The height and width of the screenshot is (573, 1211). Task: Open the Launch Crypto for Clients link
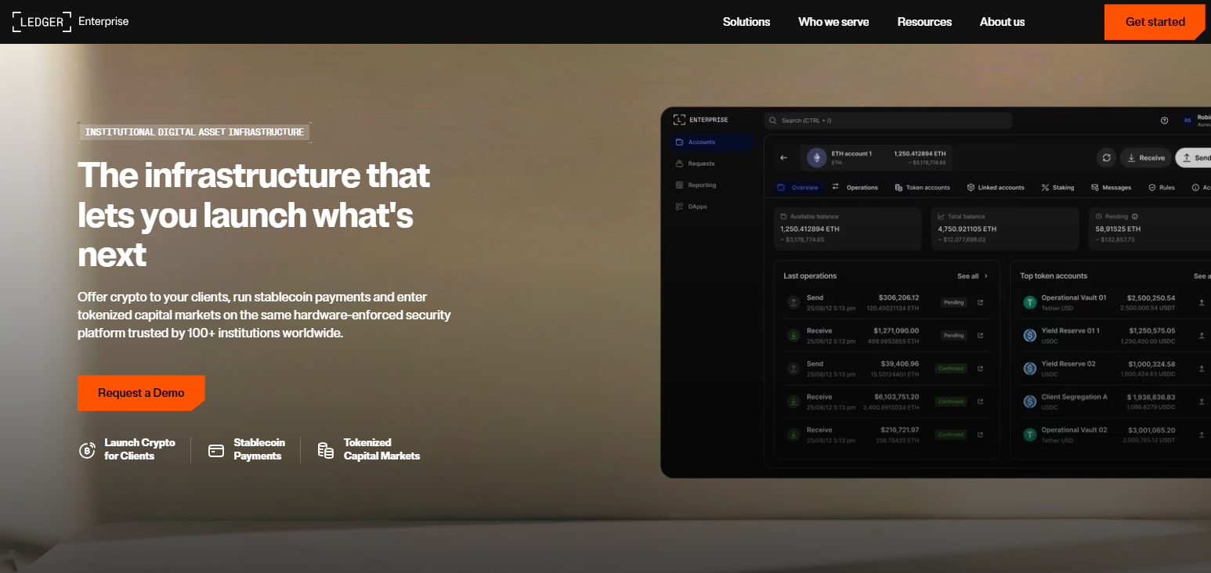[x=139, y=449]
